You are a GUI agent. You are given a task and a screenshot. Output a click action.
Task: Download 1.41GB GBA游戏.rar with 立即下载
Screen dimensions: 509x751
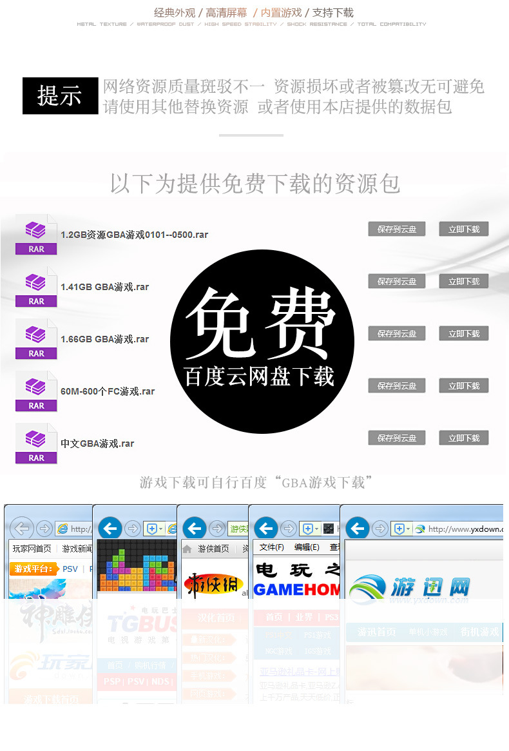click(x=464, y=281)
